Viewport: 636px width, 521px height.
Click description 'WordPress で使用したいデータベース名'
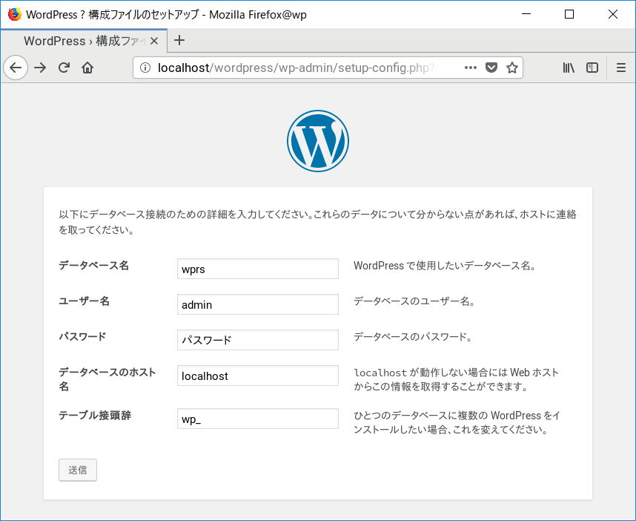(x=445, y=266)
